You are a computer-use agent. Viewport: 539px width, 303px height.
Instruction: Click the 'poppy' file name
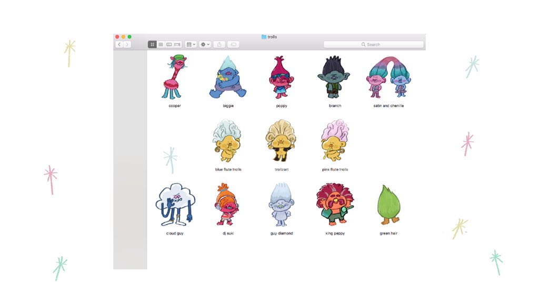pyautogui.click(x=282, y=106)
